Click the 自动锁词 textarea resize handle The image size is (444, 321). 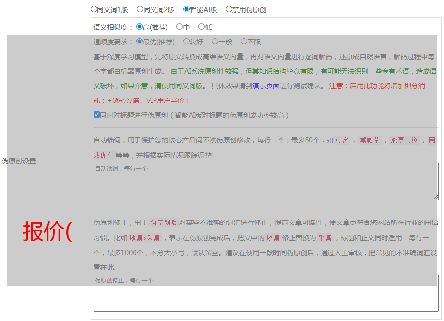click(x=436, y=197)
